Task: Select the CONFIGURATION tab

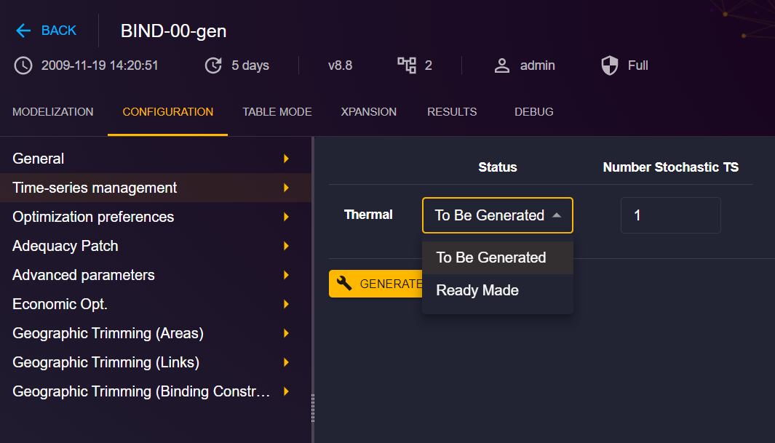Action: tap(167, 112)
